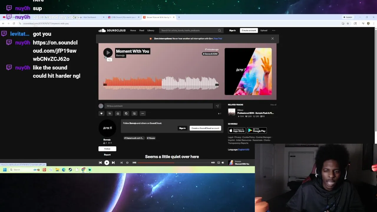Image resolution: width=377 pixels, height=212 pixels.
Task: Open File Explorer from the taskbar
Action: [x=57, y=170]
